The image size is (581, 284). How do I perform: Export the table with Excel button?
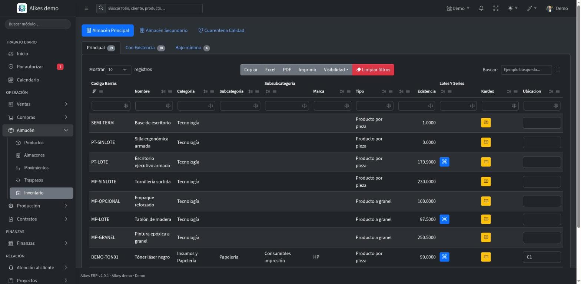point(270,70)
